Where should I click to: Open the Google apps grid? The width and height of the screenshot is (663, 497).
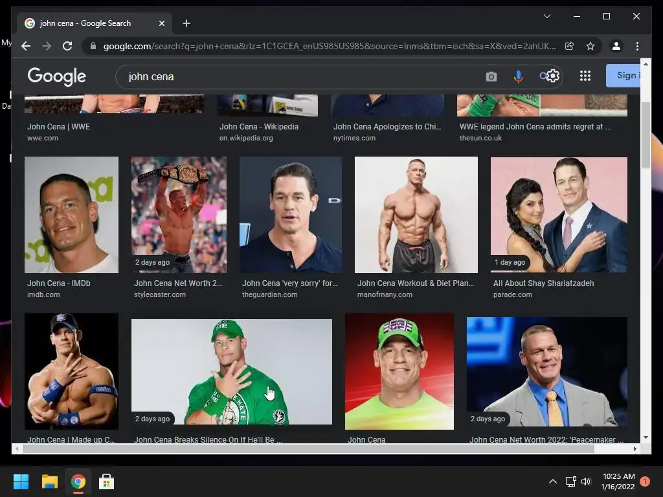585,76
